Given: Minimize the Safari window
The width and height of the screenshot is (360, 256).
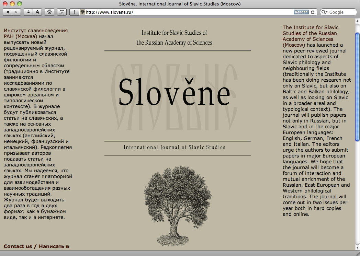Looking at the screenshot, I should tap(12, 4).
